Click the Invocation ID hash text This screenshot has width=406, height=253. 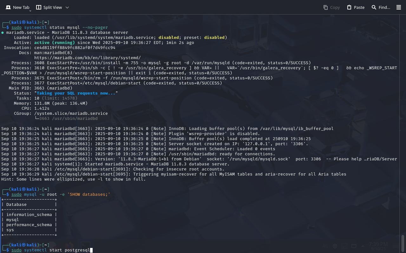coord(75,47)
